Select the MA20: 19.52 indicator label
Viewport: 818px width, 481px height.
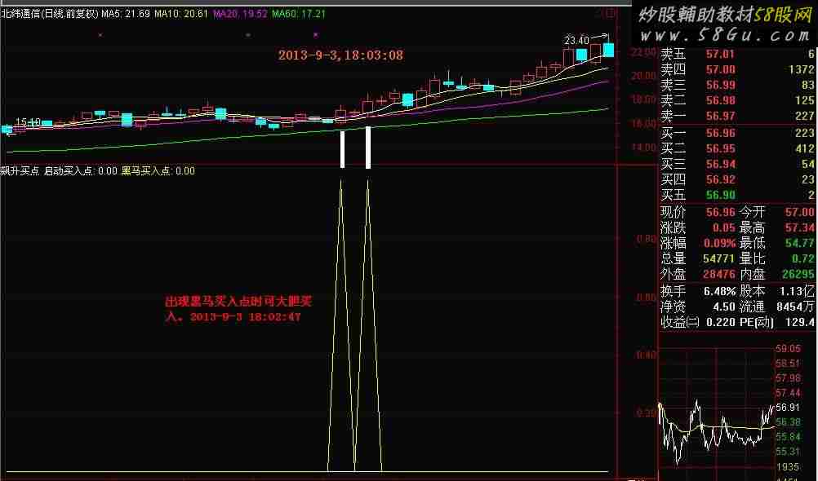(x=241, y=14)
